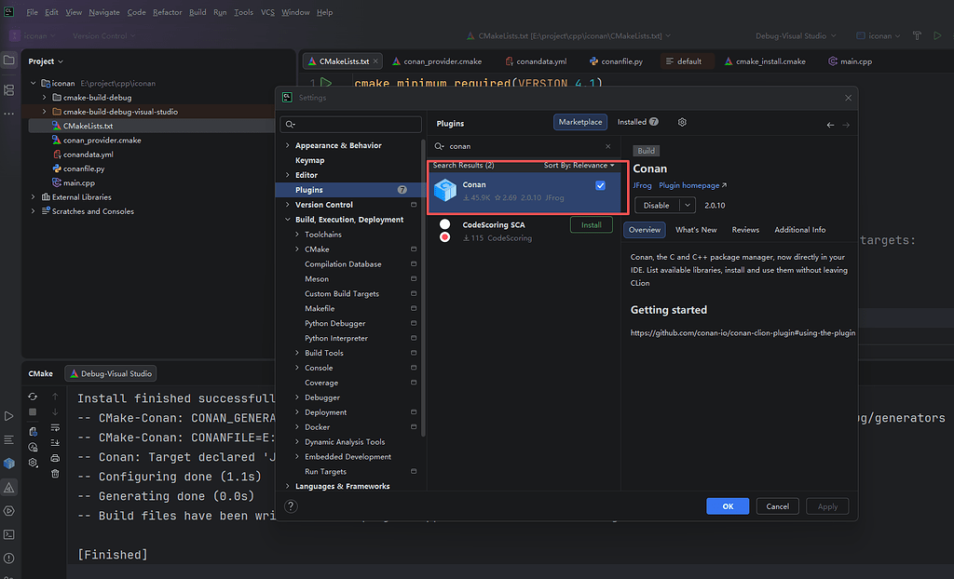Open CMake settings gear in CMake panel
The image size is (954, 579).
(x=33, y=463)
